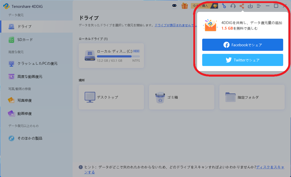This screenshot has width=291, height=177.
Task: Click the headset support icon
Action: (x=233, y=6)
